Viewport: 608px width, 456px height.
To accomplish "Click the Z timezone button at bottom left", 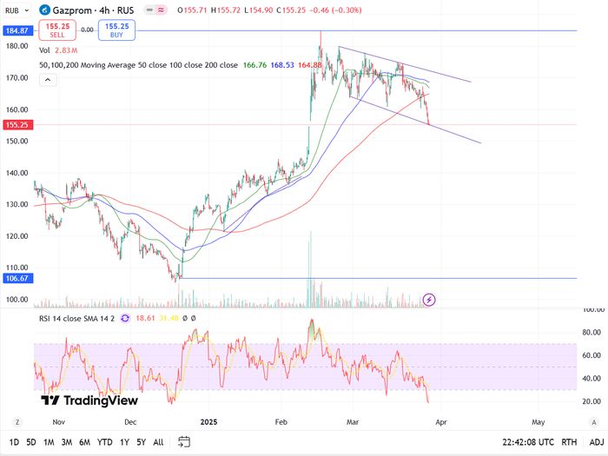I will [x=17, y=422].
